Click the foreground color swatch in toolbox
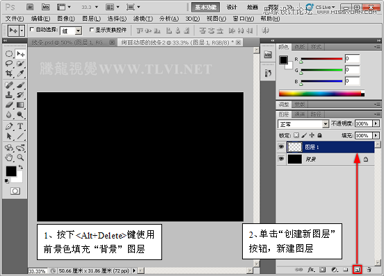This screenshot has width=384, height=276. click(x=11, y=171)
